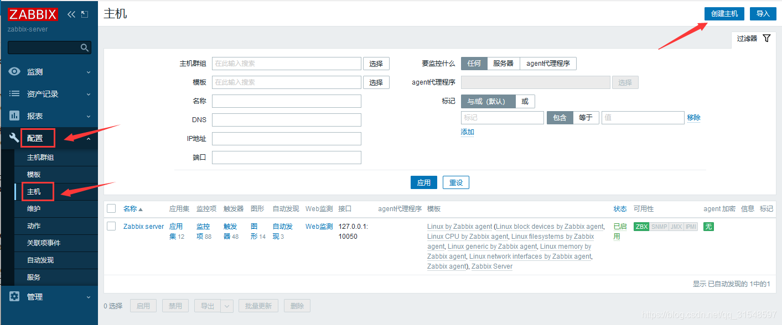
Task: Focus the sidebar search field
Action: coord(44,48)
